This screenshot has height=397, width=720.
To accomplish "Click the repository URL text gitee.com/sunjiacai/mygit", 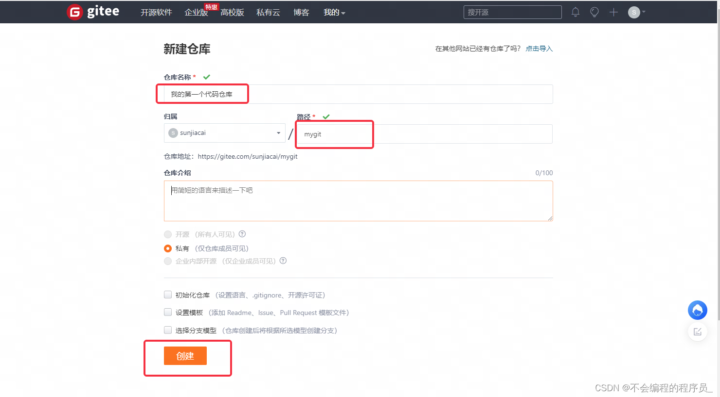I will click(248, 156).
